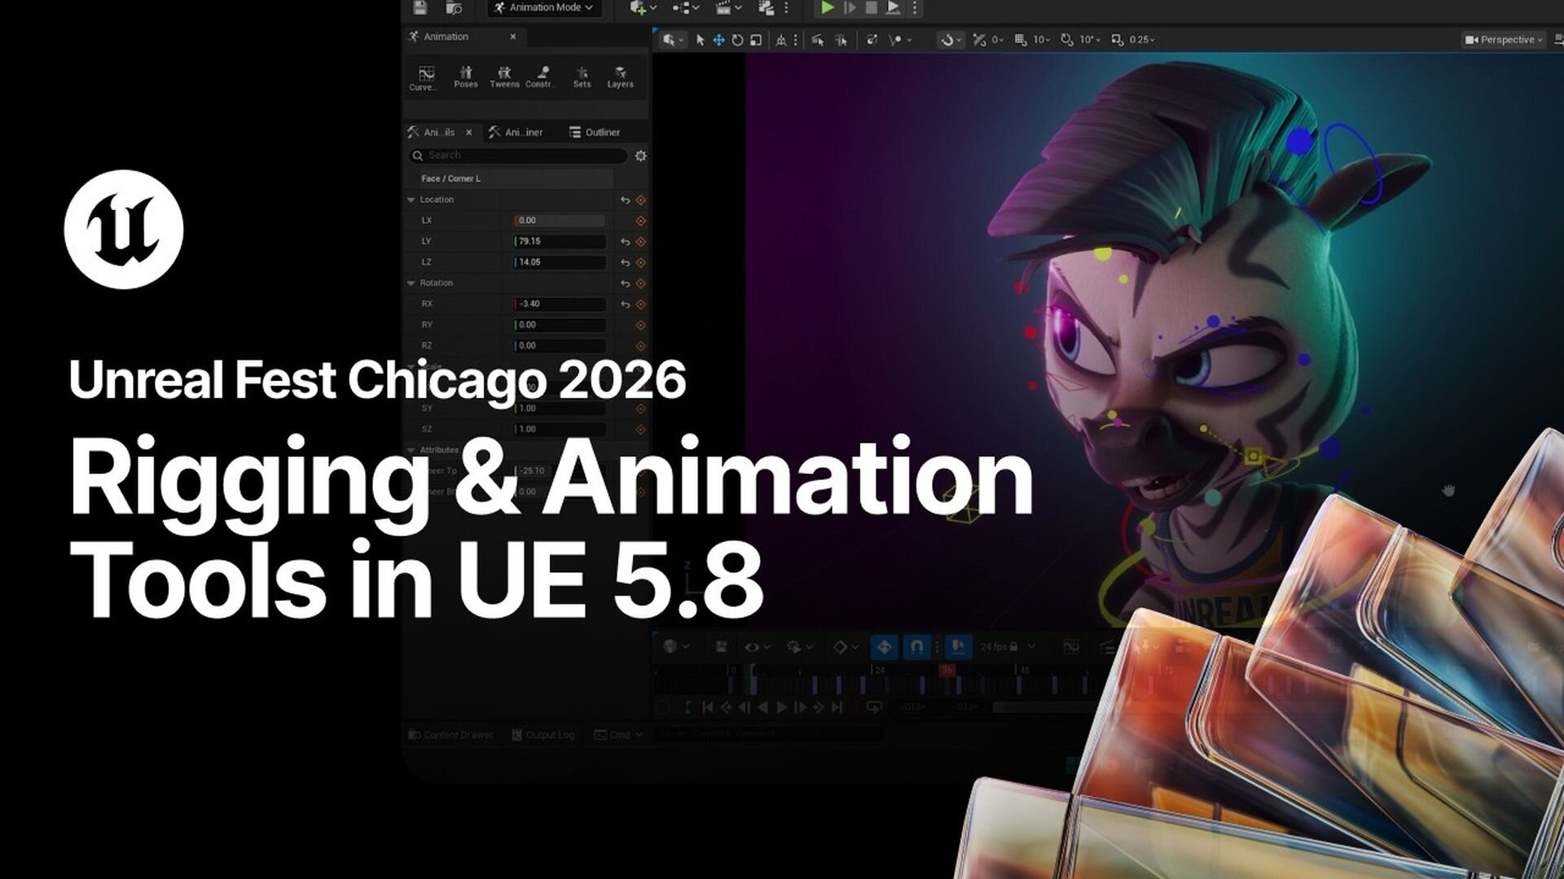Toggle surface snapping magnet dropdown
The height and width of the screenshot is (879, 1564).
pyautogui.click(x=950, y=40)
